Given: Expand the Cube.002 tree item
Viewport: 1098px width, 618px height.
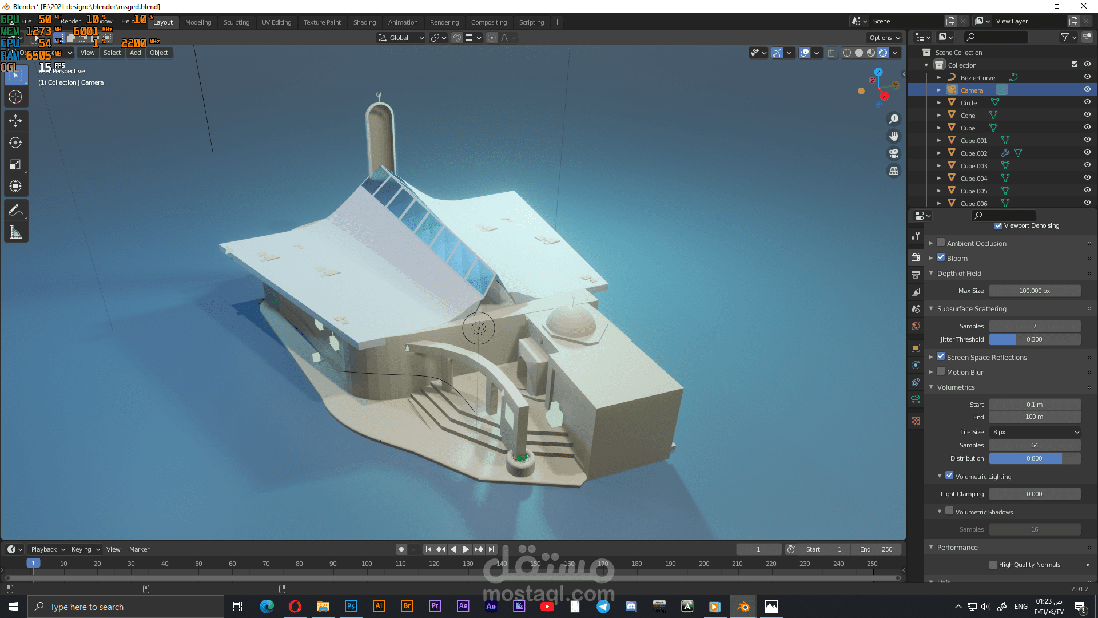Looking at the screenshot, I should click(x=938, y=153).
